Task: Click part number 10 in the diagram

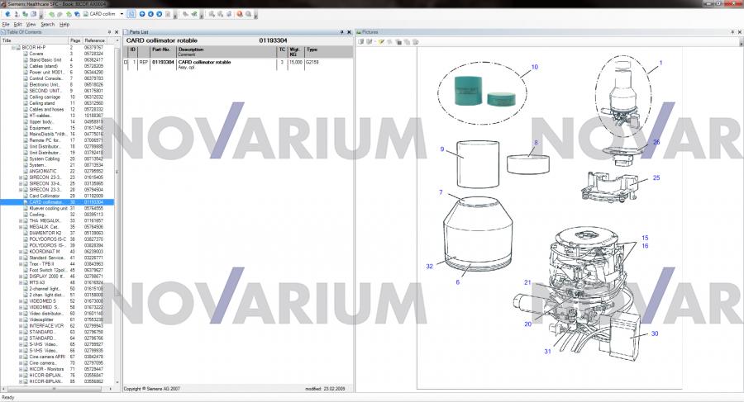Action: click(534, 67)
